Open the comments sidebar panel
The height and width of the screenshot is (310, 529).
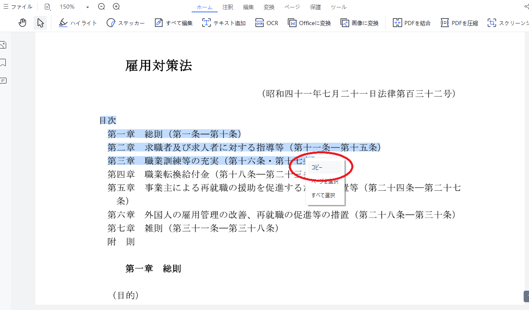(3, 81)
